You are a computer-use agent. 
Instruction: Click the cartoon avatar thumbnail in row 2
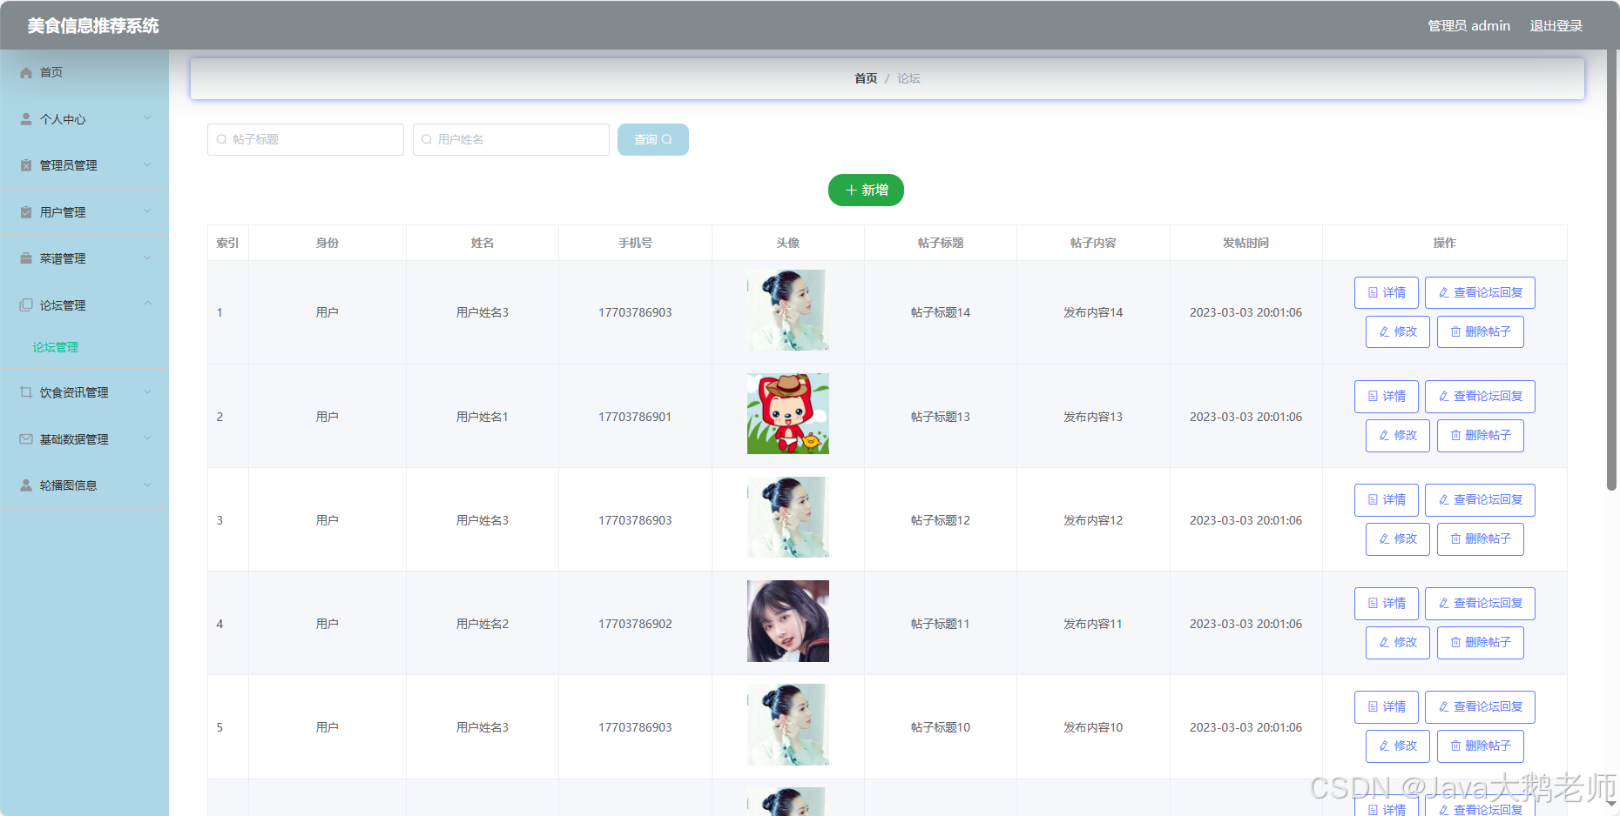click(786, 414)
